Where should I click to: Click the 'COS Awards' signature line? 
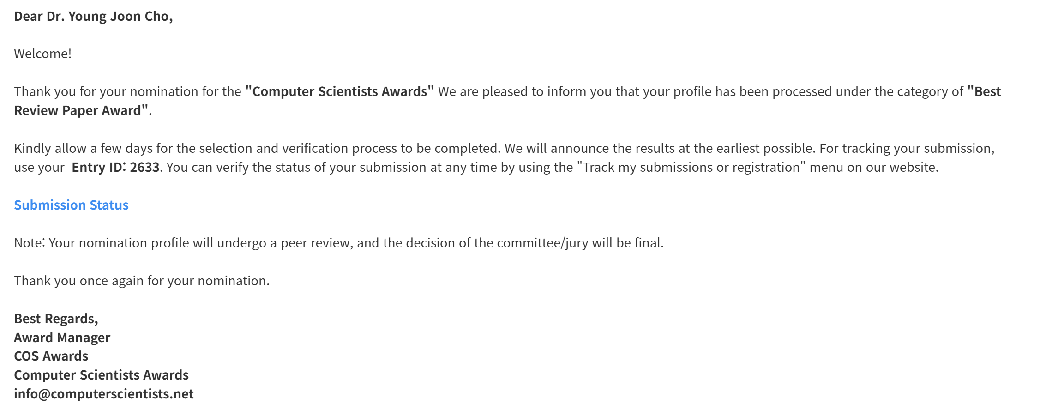tap(51, 356)
